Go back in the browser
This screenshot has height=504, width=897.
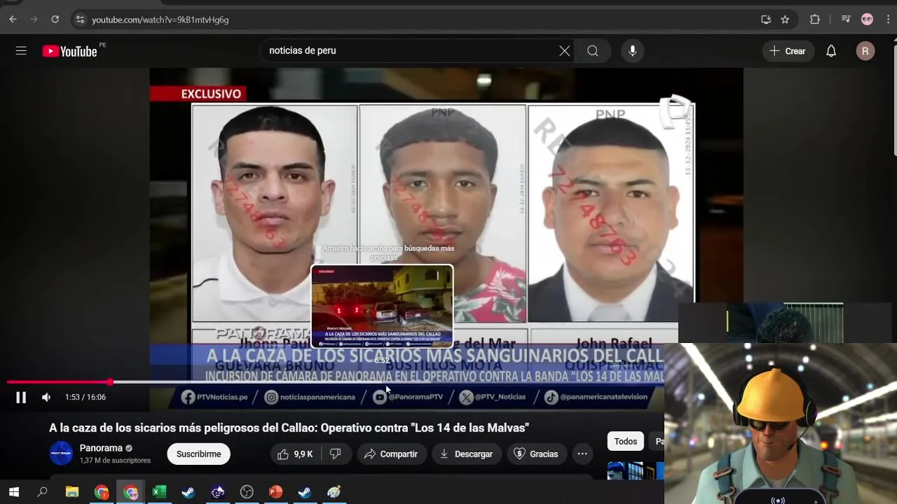[13, 20]
